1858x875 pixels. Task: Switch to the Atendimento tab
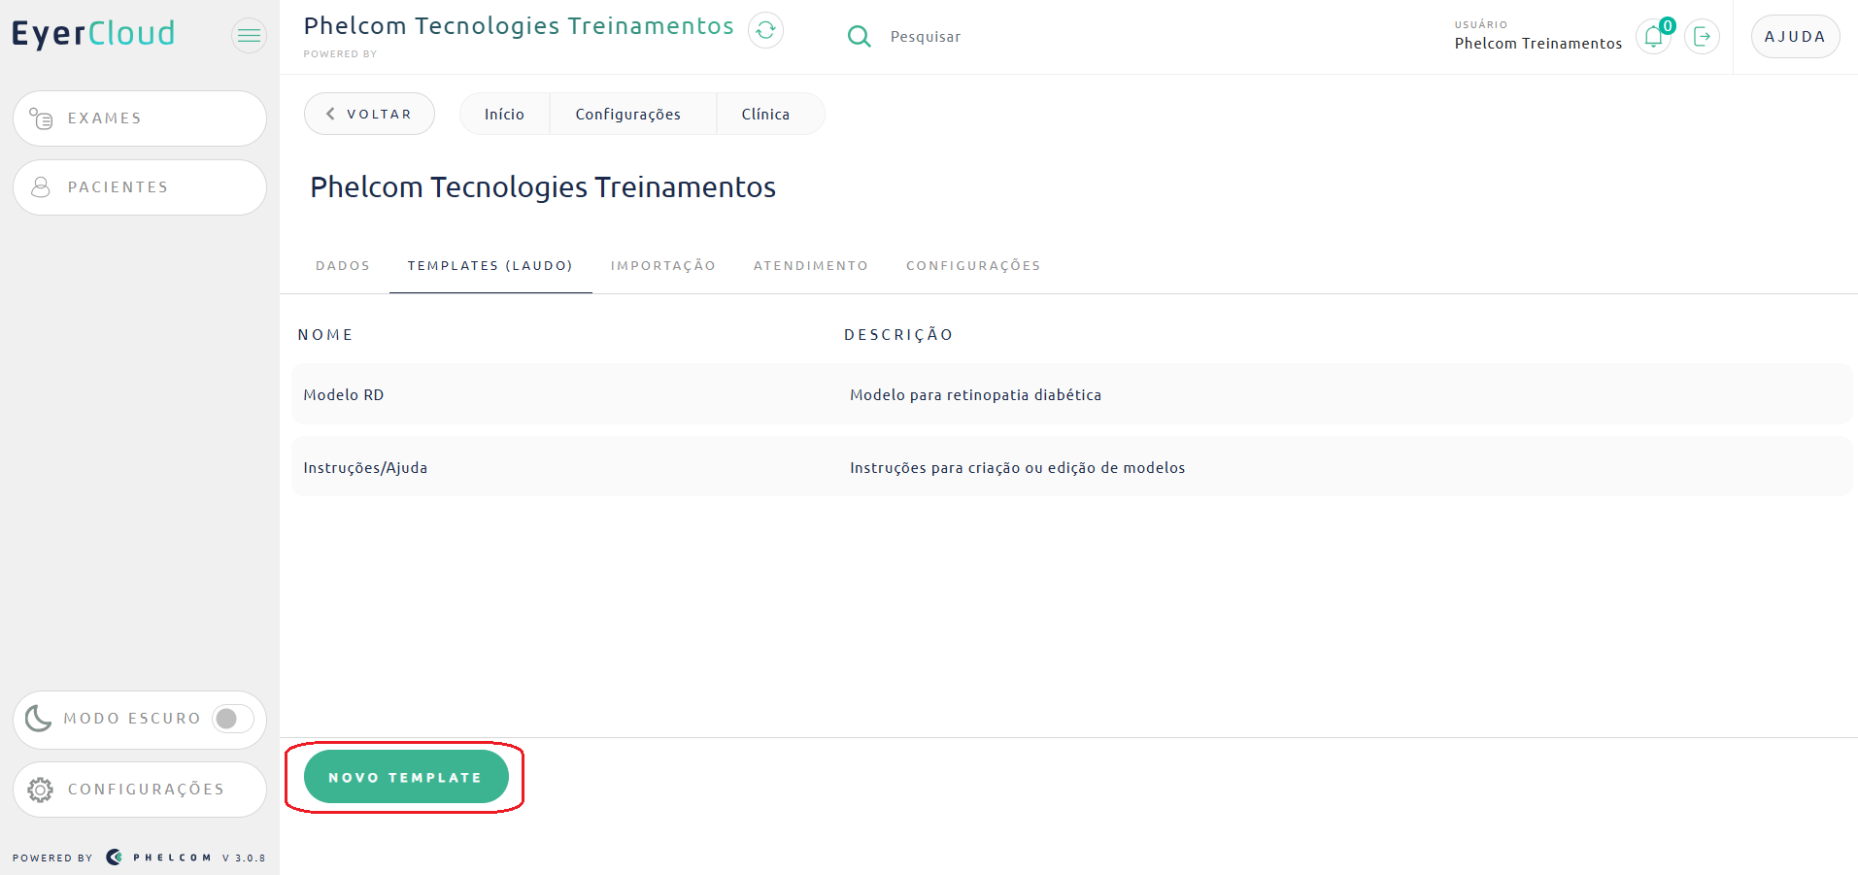coord(811,265)
